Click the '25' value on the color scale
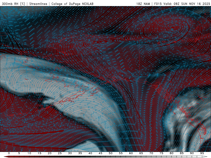Screen dimensions: 211x158 point(60,153)
